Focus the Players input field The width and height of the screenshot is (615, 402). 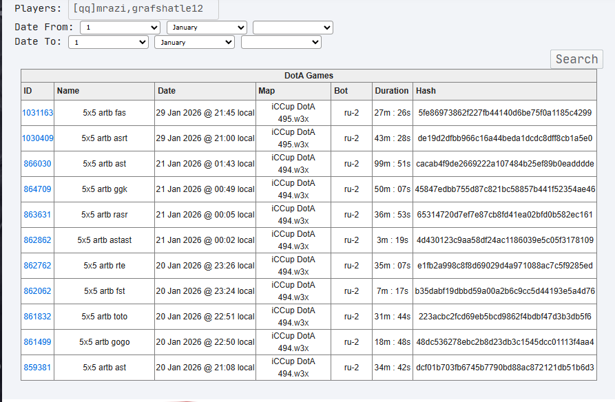point(143,9)
